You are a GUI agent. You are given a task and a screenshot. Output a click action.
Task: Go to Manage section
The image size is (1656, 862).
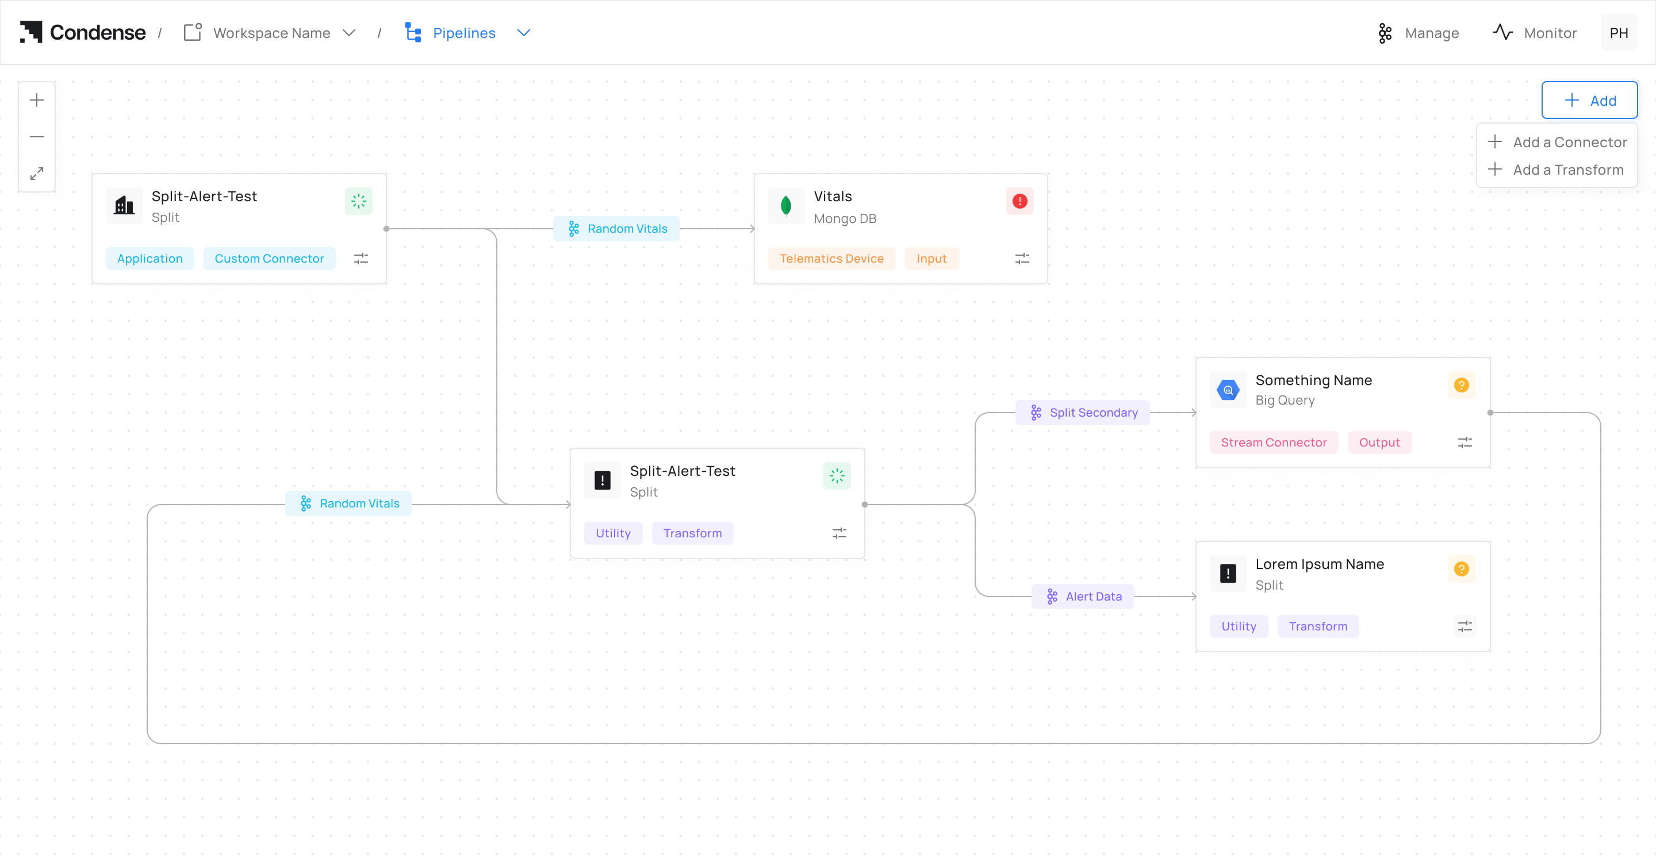[1418, 33]
